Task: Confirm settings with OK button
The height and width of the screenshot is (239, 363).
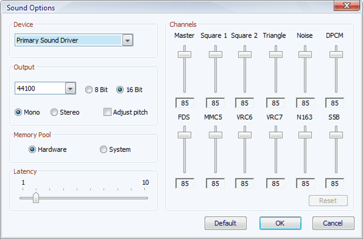Action: 280,223
